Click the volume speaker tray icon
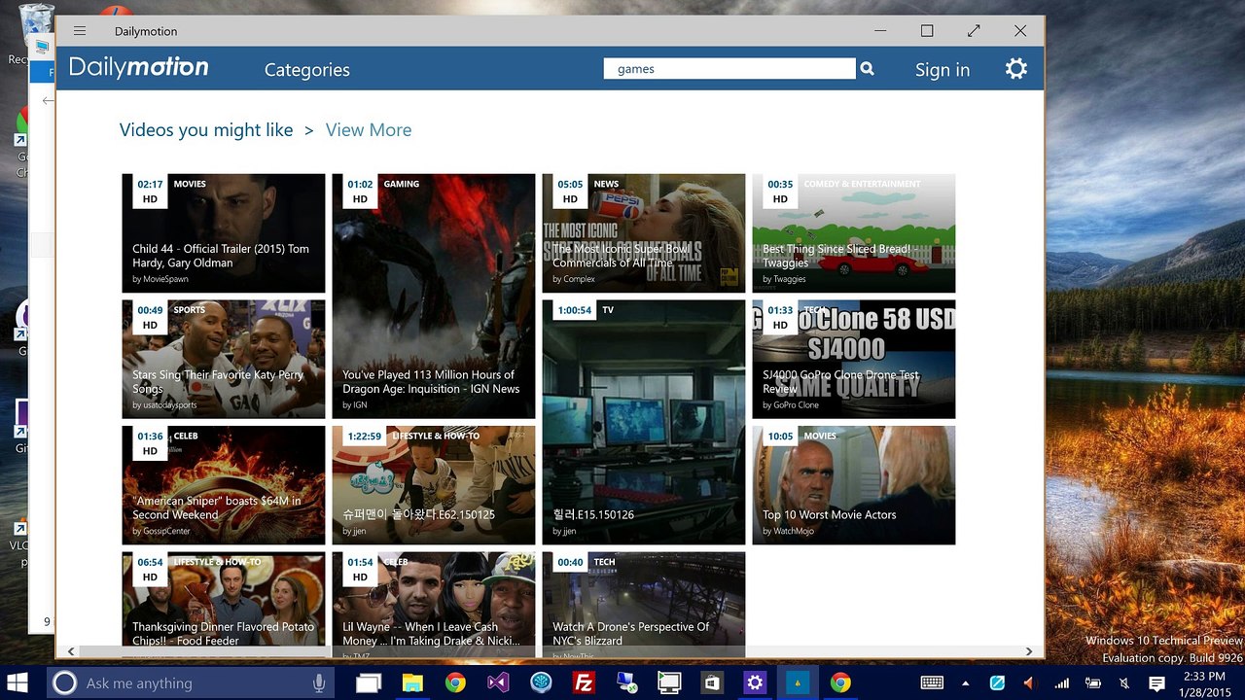 [1029, 683]
